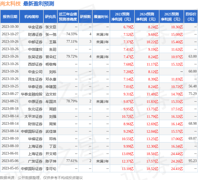Click accuracy value 77.11%
Screen dimensions: 198x180
tap(72, 42)
